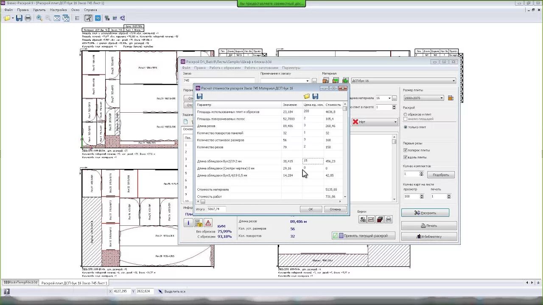Adjust the 'печать' cards spinner
This screenshot has height=305, width=543.
pyautogui.click(x=448, y=197)
